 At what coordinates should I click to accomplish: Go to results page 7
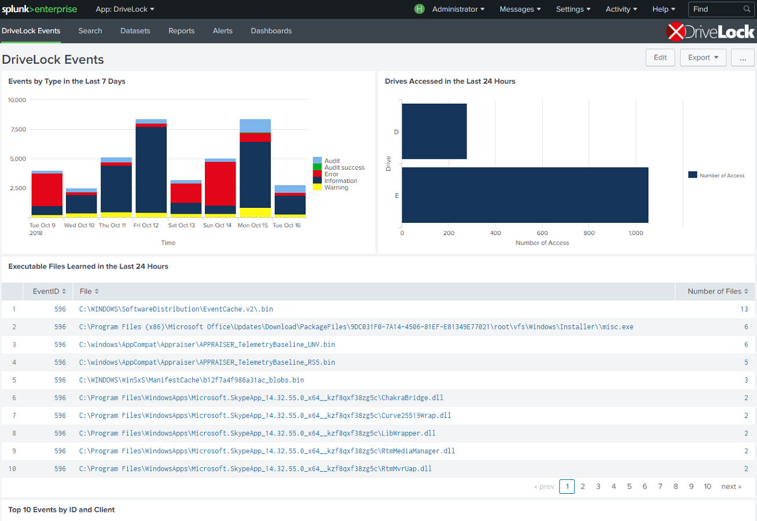[660, 487]
